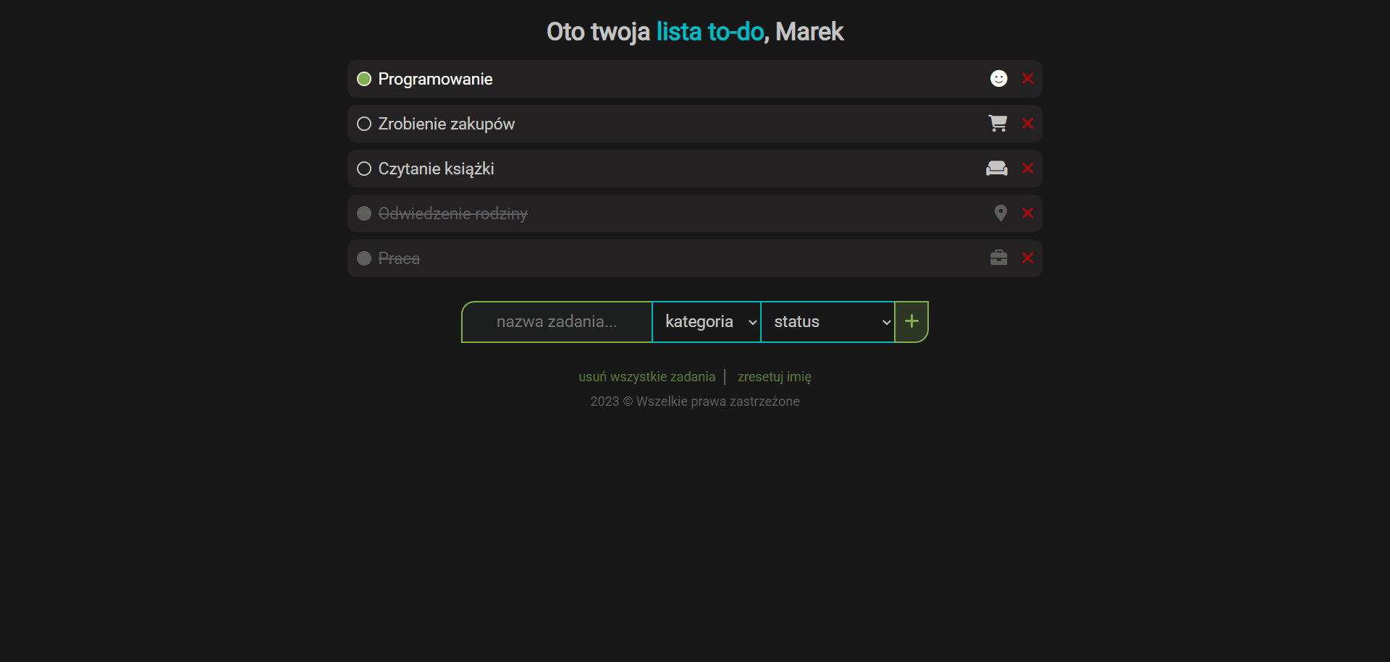Click the usuń wszystkie zadania link
This screenshot has height=662, width=1390.
(646, 377)
